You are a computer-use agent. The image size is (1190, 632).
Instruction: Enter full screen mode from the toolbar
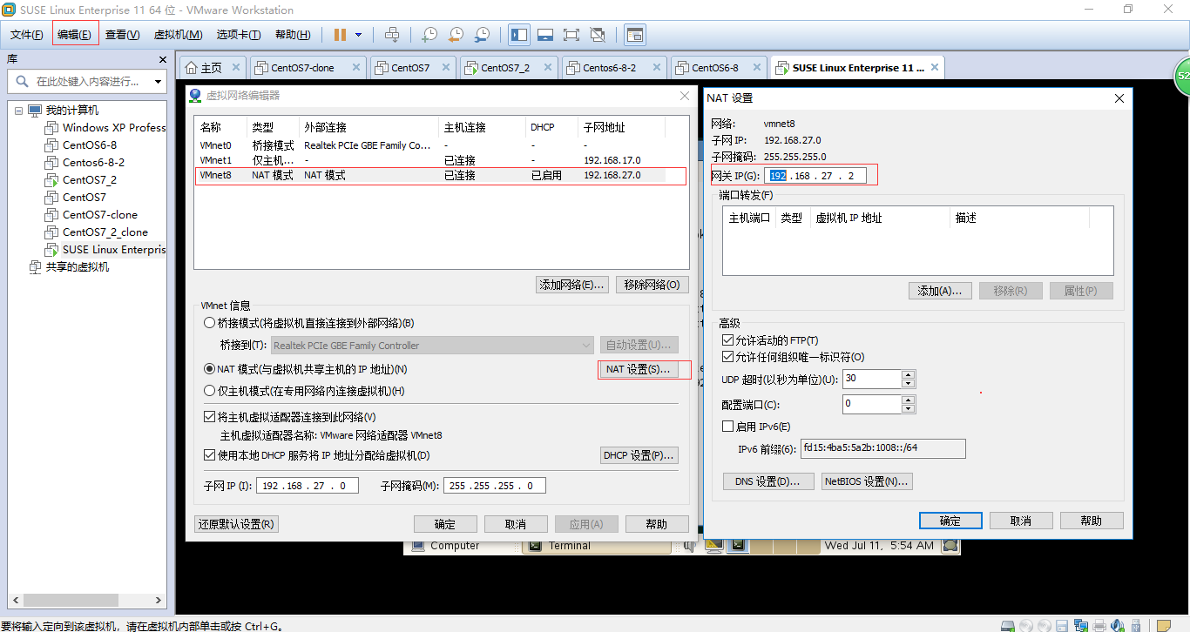(x=571, y=35)
